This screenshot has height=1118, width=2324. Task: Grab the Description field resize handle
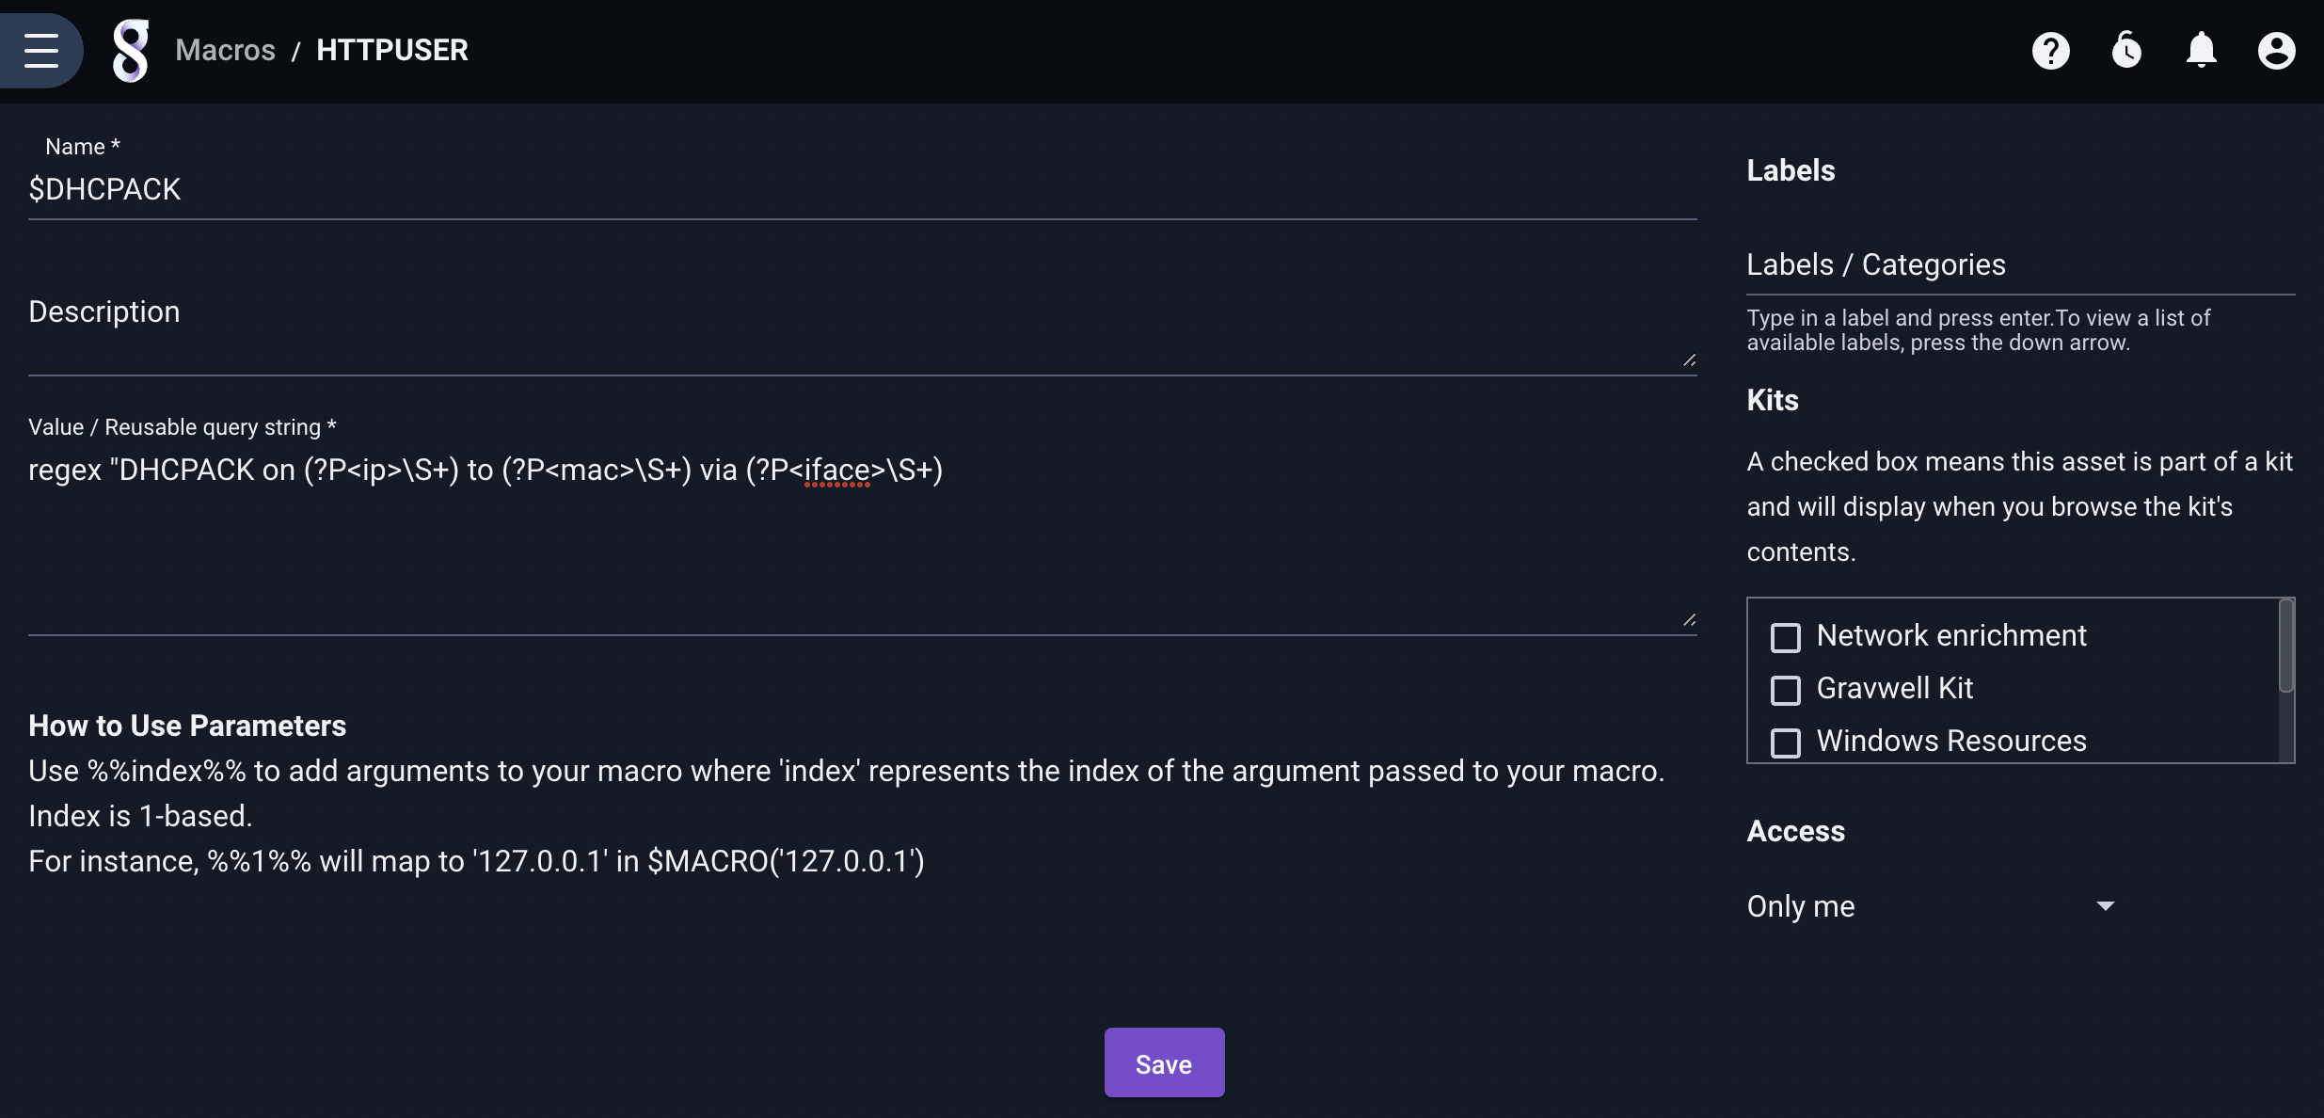[1689, 360]
